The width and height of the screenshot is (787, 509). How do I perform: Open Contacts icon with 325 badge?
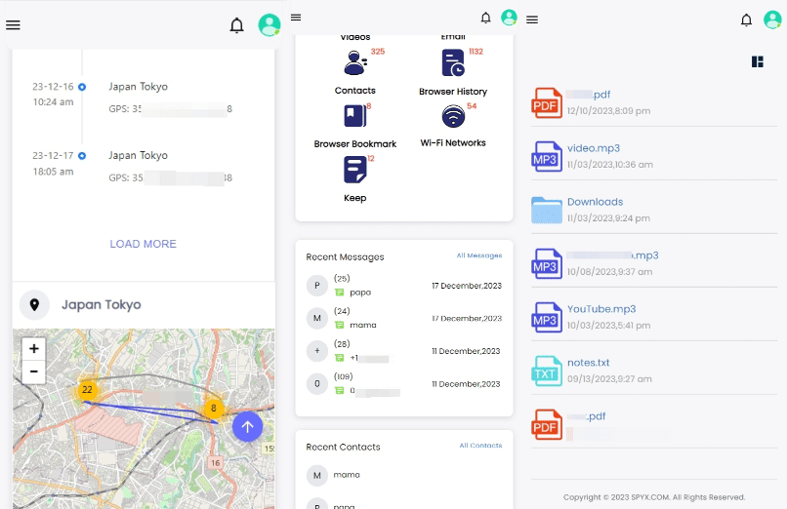pyautogui.click(x=355, y=62)
